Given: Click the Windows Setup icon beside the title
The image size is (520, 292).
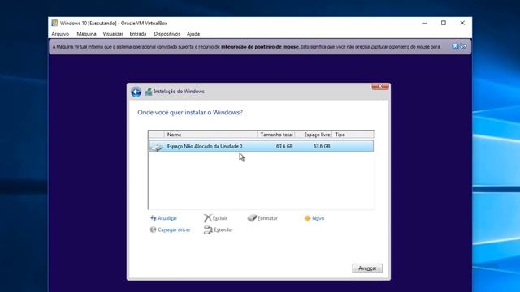Looking at the screenshot, I should (149, 92).
